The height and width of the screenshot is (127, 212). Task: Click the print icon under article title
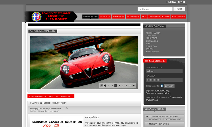67,108
